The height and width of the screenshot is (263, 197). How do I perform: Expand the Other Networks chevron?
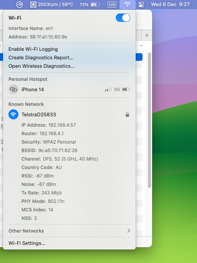128,231
